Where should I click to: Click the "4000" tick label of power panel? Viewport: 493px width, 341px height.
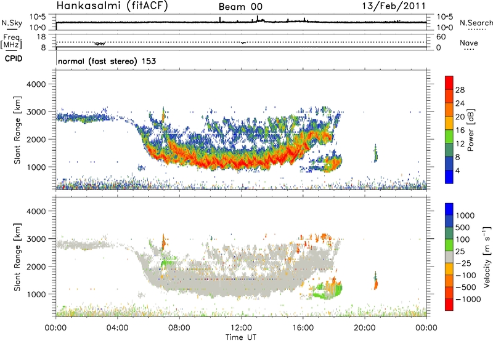36,84
